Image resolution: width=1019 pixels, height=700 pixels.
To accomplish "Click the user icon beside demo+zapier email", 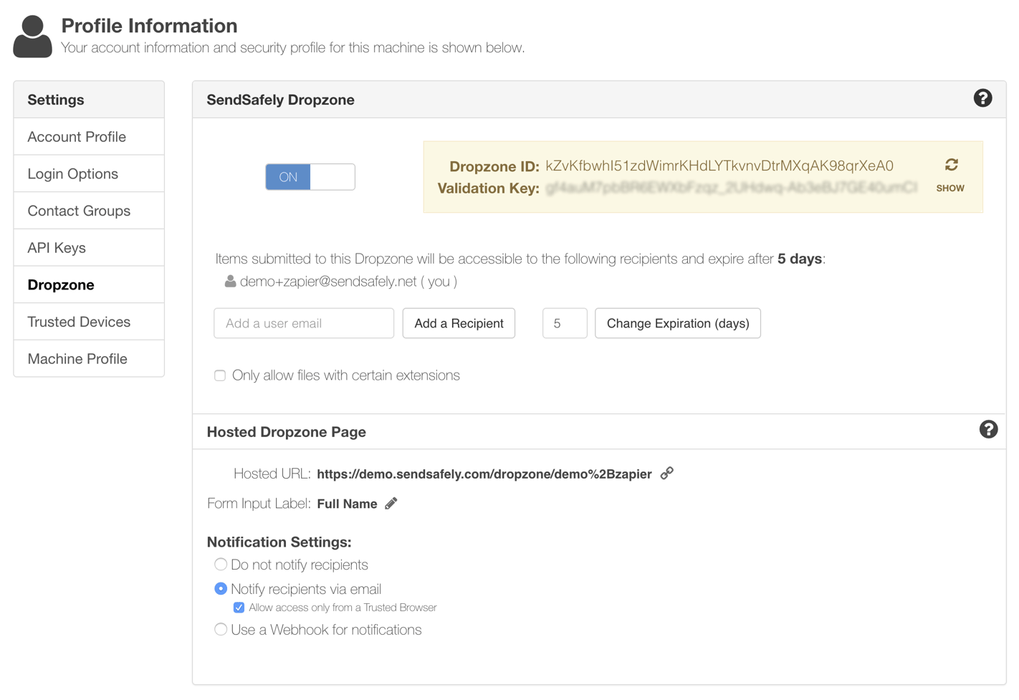I will pyautogui.click(x=229, y=281).
